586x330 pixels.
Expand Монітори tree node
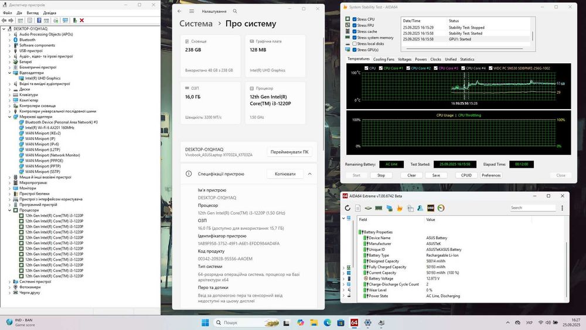coord(10,188)
